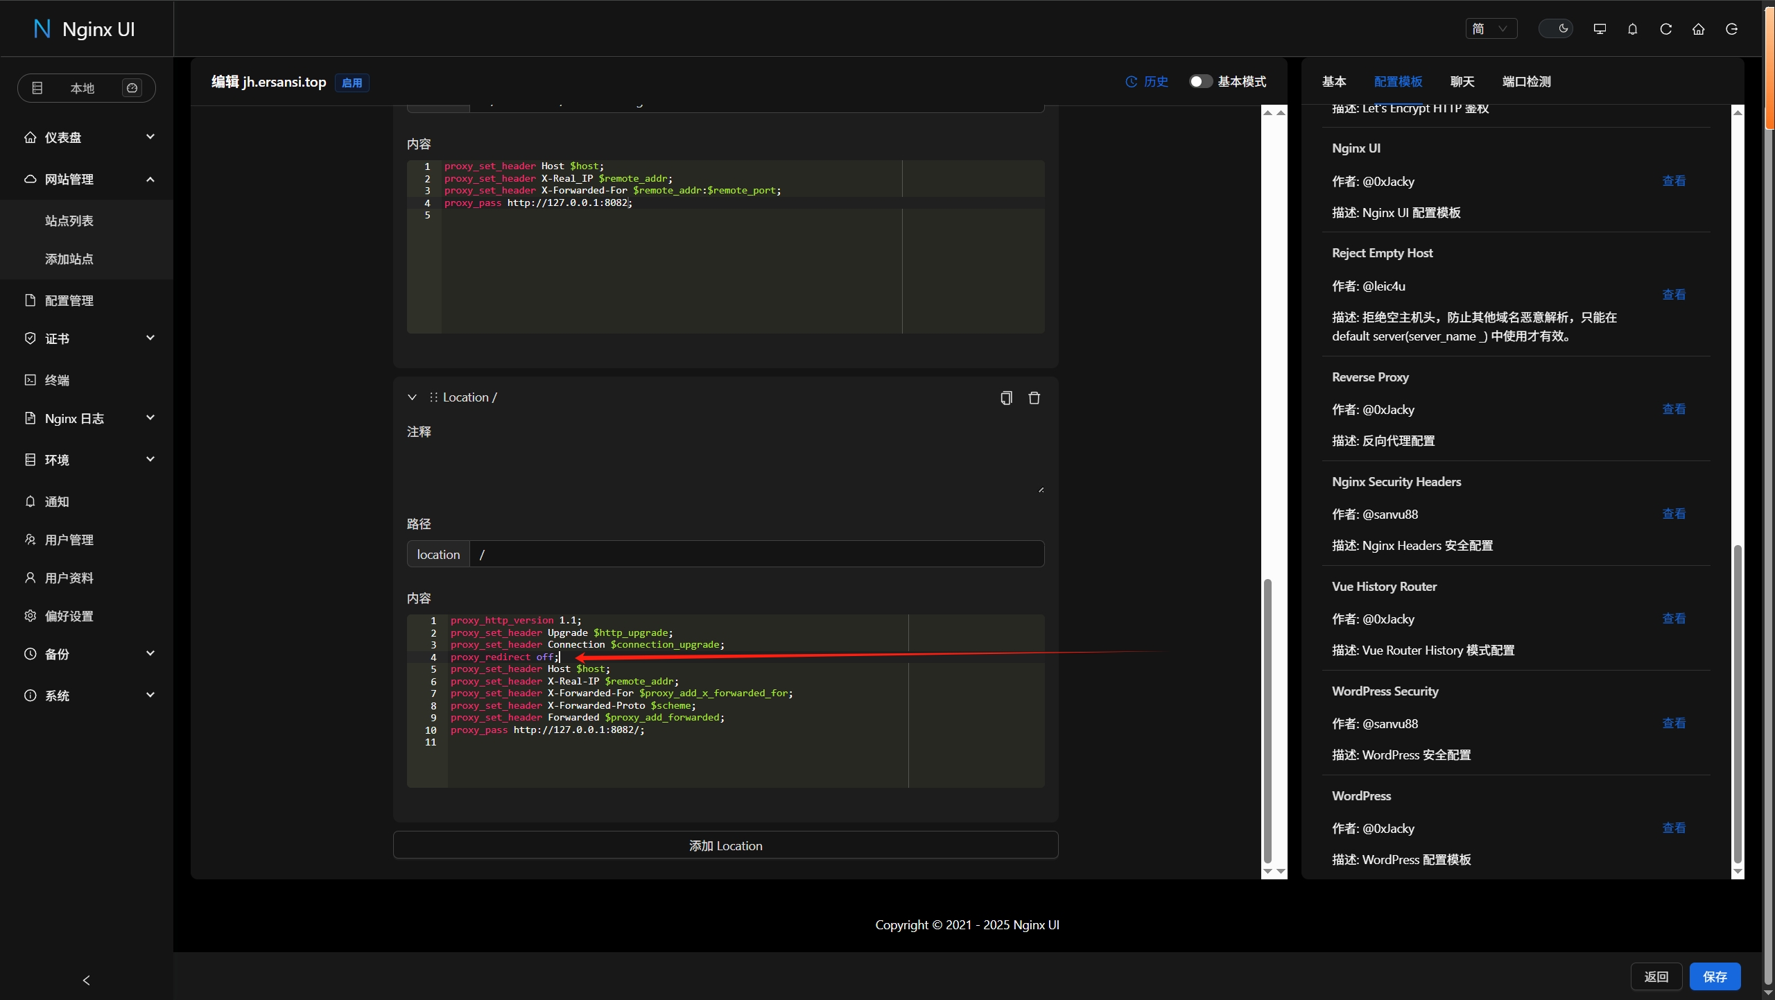Switch to the 聊天 tab
This screenshot has width=1775, height=1000.
click(x=1462, y=82)
